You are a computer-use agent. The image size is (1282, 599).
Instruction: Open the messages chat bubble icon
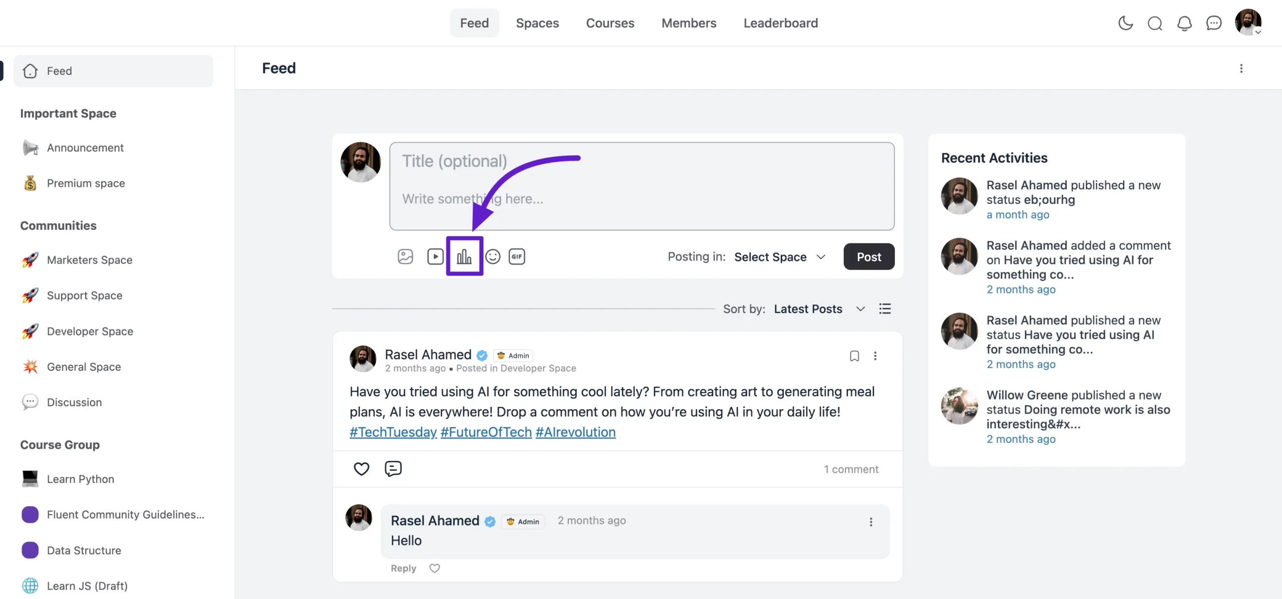coord(1214,23)
